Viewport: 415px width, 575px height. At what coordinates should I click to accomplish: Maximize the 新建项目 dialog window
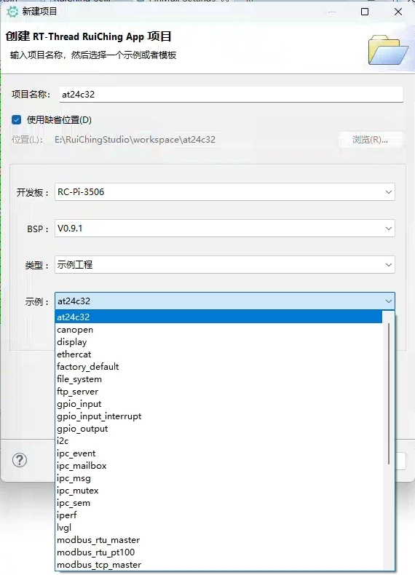point(365,12)
